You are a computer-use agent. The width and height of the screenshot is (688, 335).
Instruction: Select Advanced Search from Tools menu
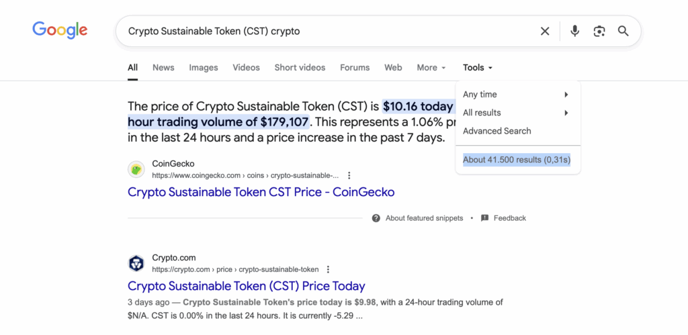point(497,131)
